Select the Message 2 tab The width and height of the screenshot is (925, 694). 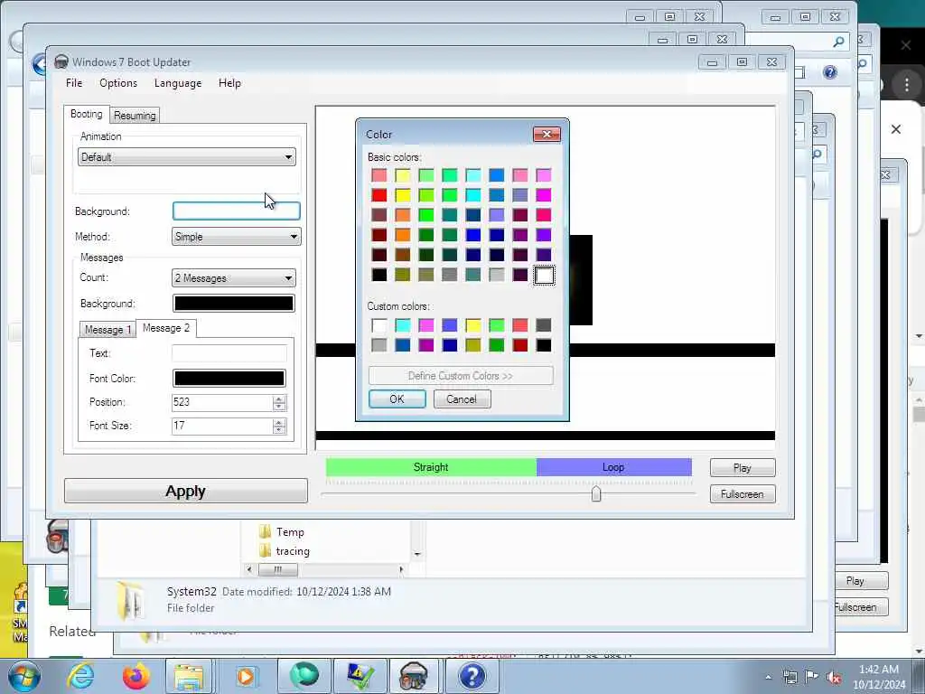click(x=166, y=328)
